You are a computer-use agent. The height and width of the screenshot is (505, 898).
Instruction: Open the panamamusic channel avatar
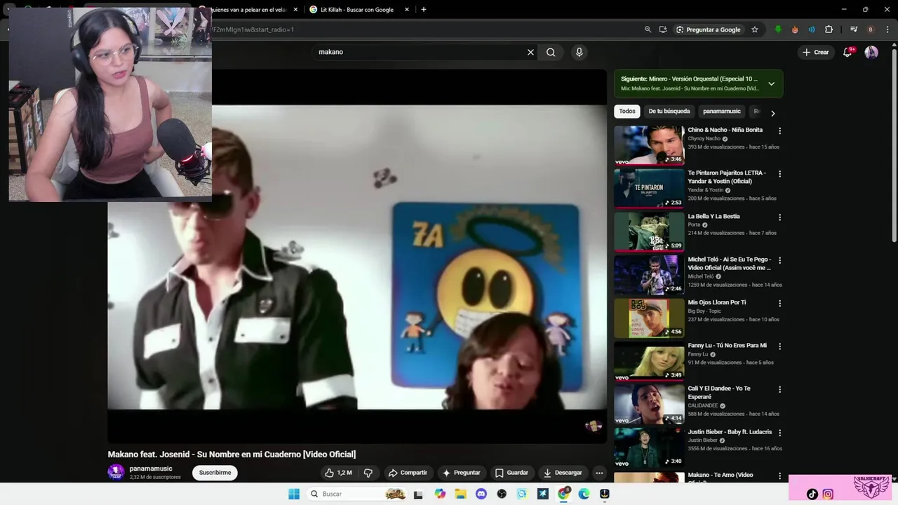click(116, 472)
